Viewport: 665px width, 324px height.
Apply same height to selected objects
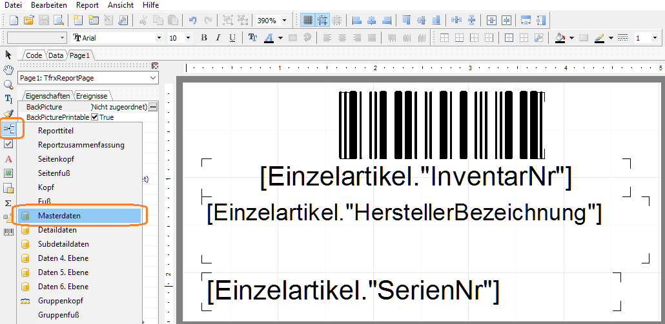(x=541, y=20)
